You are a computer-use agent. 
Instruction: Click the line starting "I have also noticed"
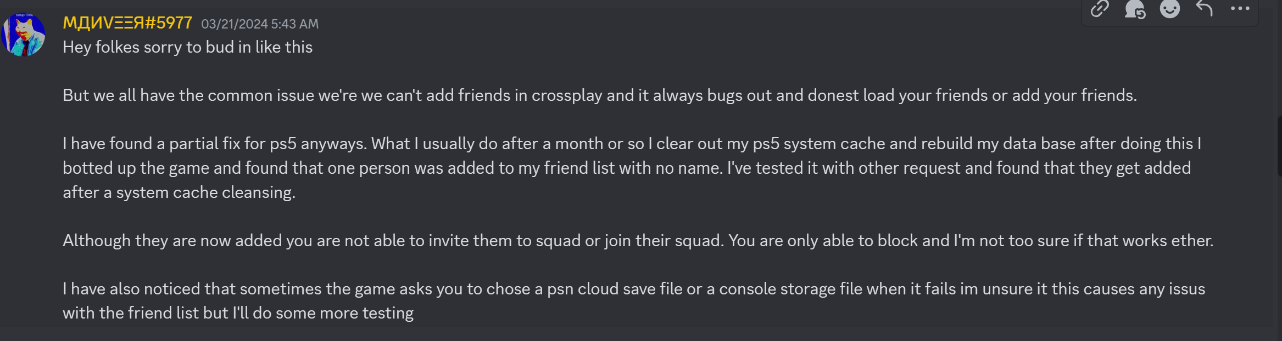633,289
